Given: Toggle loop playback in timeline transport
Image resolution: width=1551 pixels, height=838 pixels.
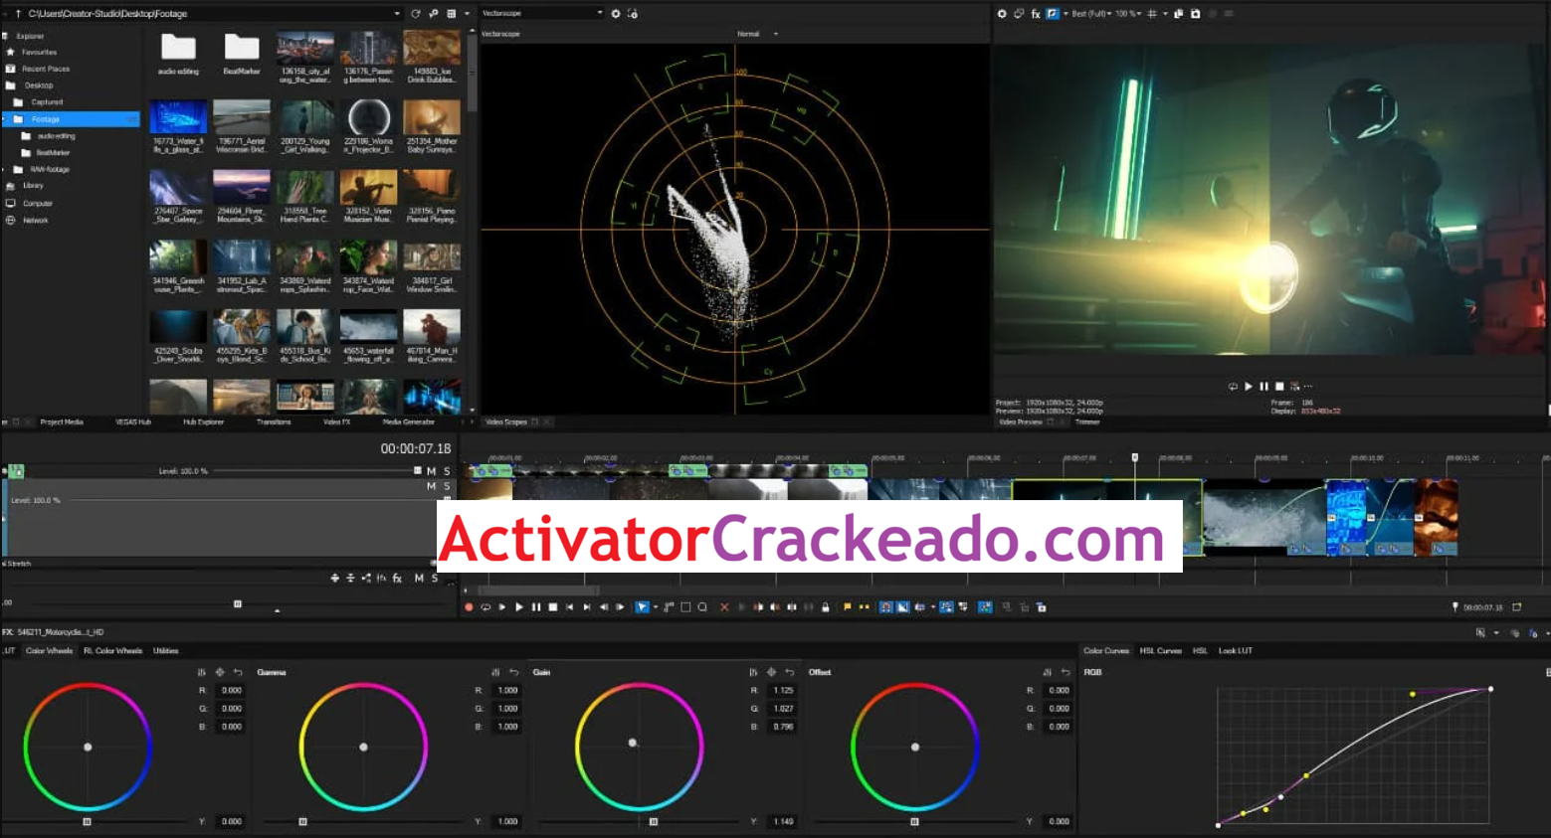Looking at the screenshot, I should coord(485,607).
